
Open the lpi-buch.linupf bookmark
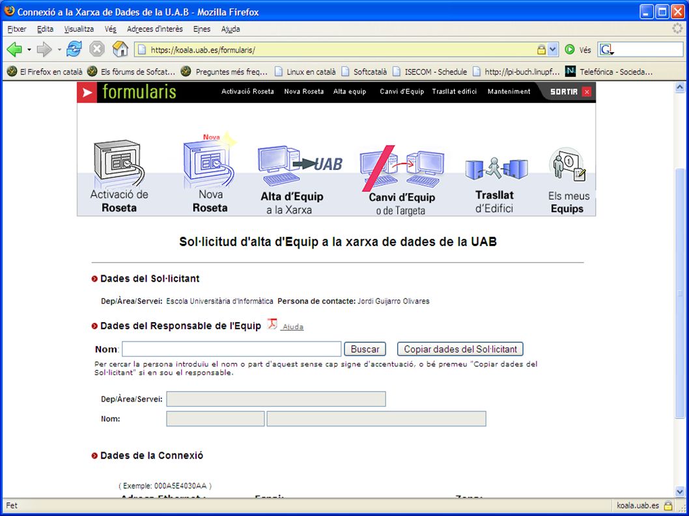pos(516,72)
